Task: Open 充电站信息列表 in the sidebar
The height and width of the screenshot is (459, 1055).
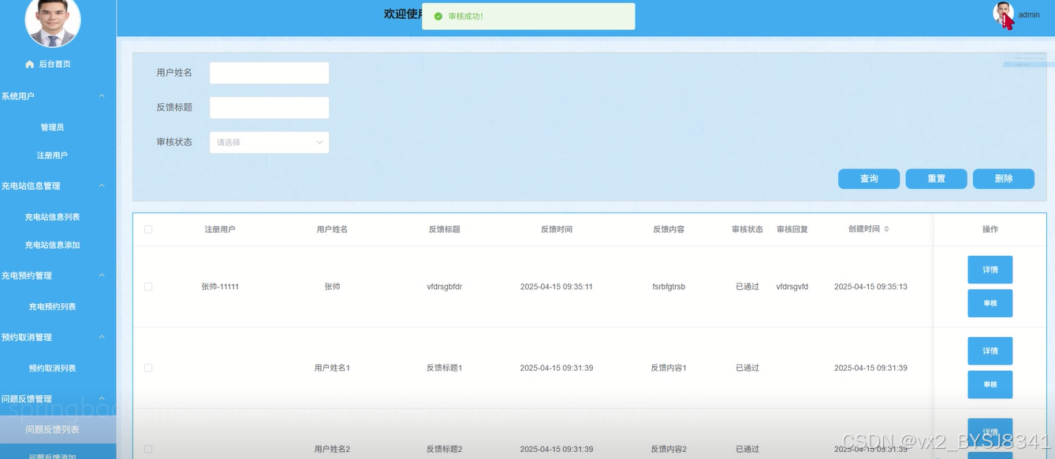Action: coord(52,217)
